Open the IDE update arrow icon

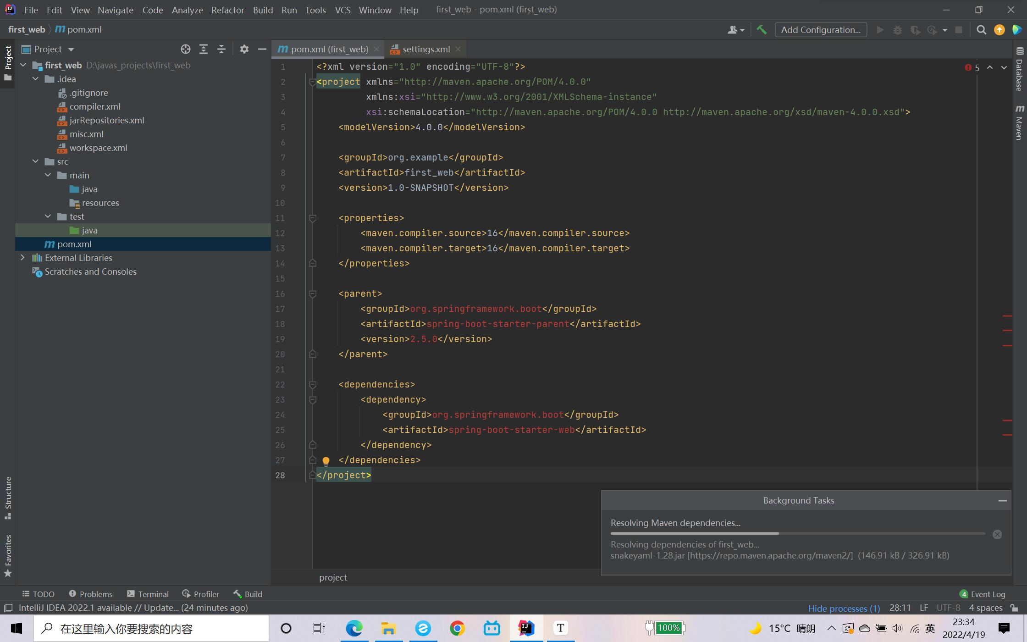[x=999, y=30]
